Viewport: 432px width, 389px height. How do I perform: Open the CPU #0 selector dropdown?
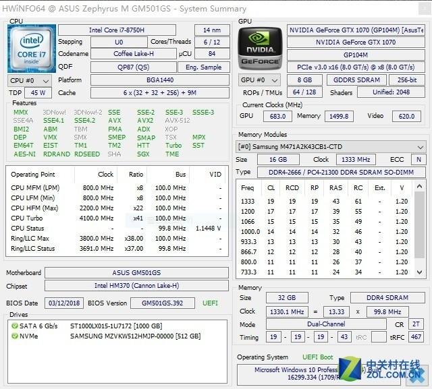30,81
